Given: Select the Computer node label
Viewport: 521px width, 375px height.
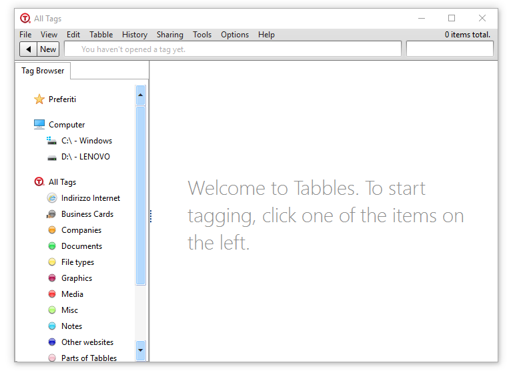Looking at the screenshot, I should click(67, 125).
